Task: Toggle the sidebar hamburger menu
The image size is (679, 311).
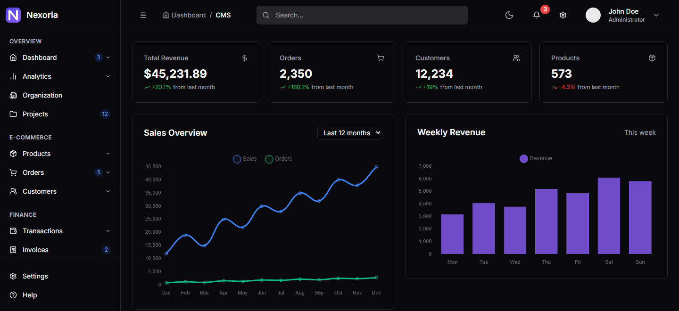Action: point(143,15)
